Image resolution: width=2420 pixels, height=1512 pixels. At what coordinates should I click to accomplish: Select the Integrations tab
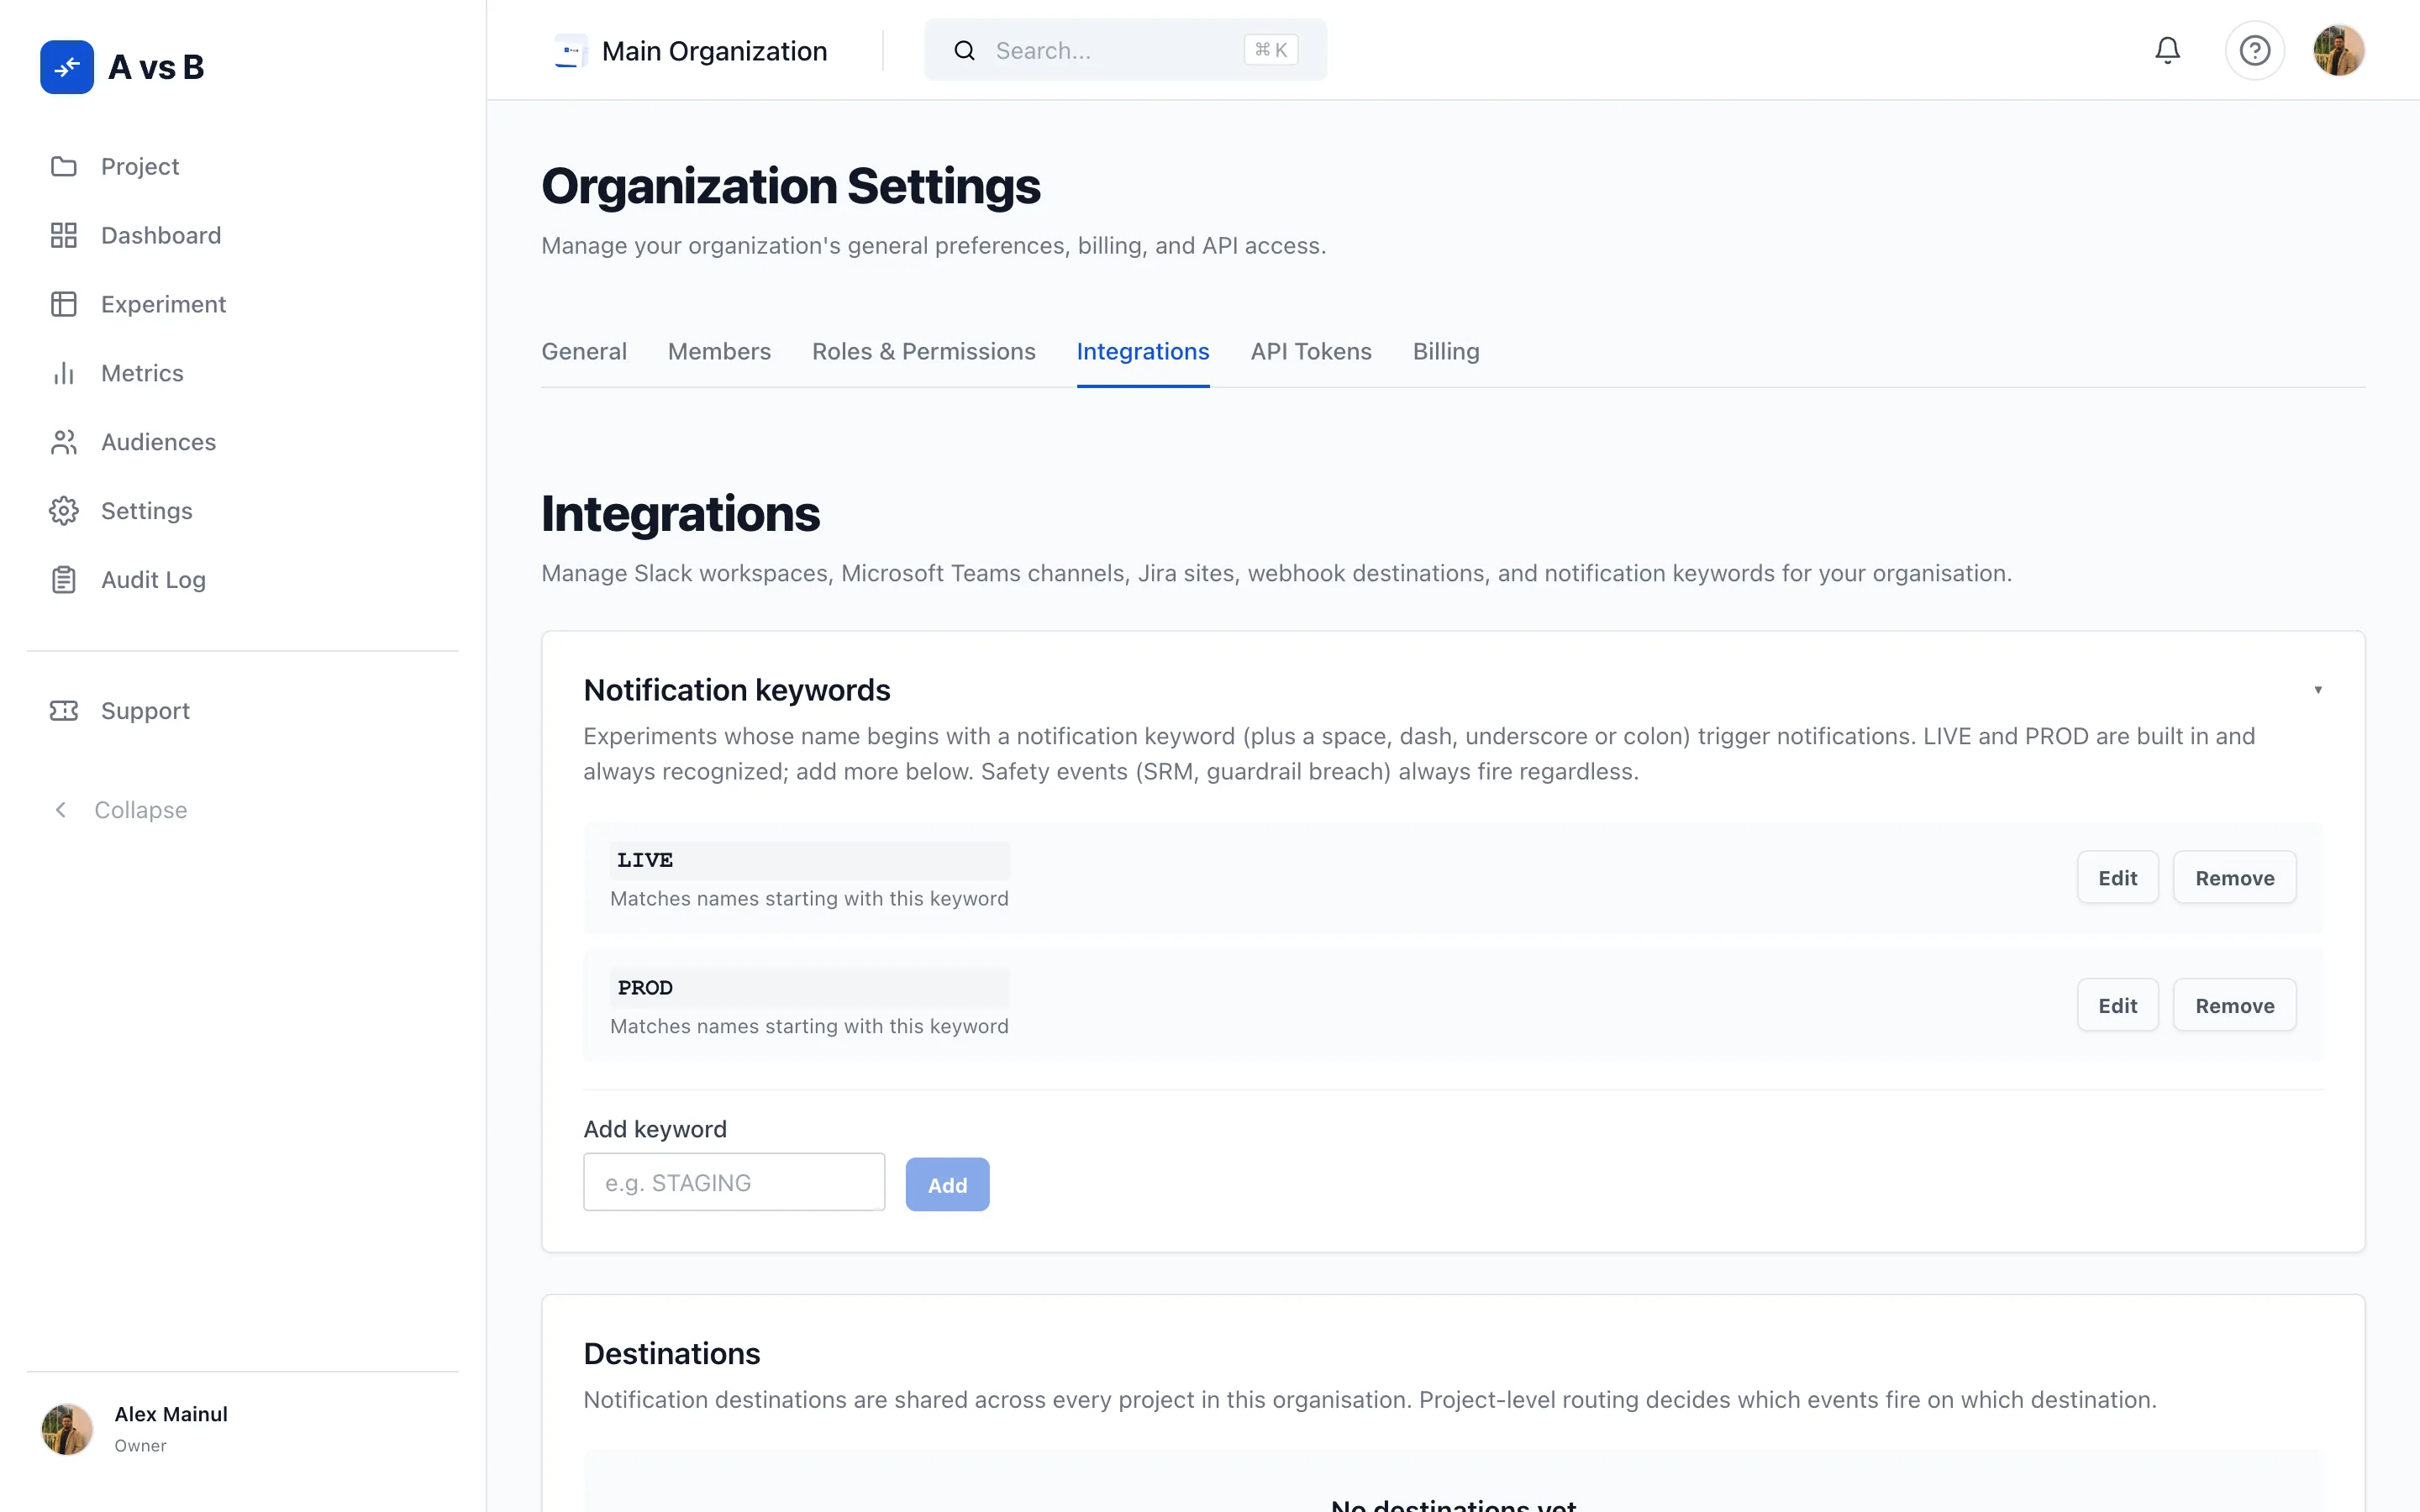pos(1142,352)
